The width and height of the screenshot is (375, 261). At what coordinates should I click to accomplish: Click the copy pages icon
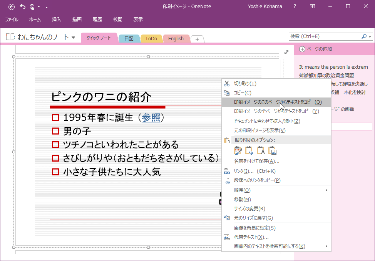[226, 93]
